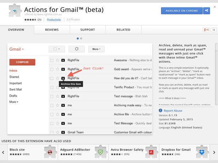Select the first screenshot carousel dot

[x=78, y=39]
